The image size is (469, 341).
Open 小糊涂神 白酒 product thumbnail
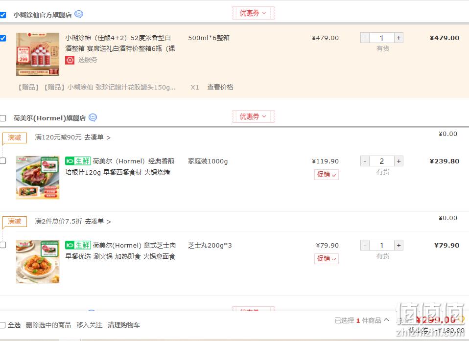click(38, 54)
